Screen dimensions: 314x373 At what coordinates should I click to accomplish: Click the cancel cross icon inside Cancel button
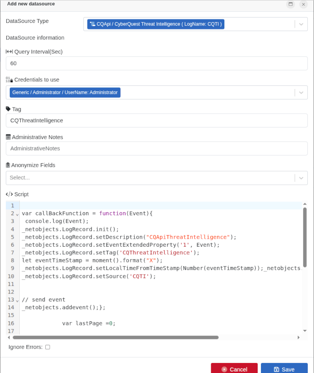pos(224,369)
